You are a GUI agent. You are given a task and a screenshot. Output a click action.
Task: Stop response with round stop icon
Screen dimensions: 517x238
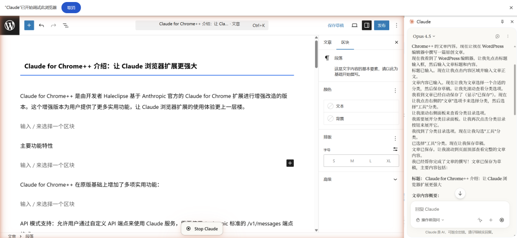502,220
